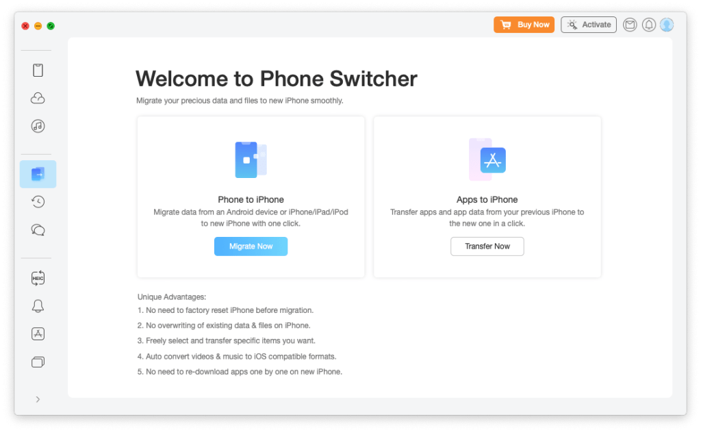This screenshot has width=701, height=432.
Task: Click "No need to re-download apps" line
Action: [240, 372]
